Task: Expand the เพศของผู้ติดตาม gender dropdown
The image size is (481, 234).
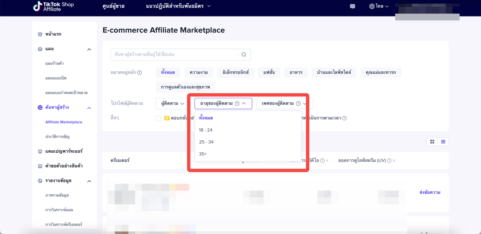Action: click(284, 103)
